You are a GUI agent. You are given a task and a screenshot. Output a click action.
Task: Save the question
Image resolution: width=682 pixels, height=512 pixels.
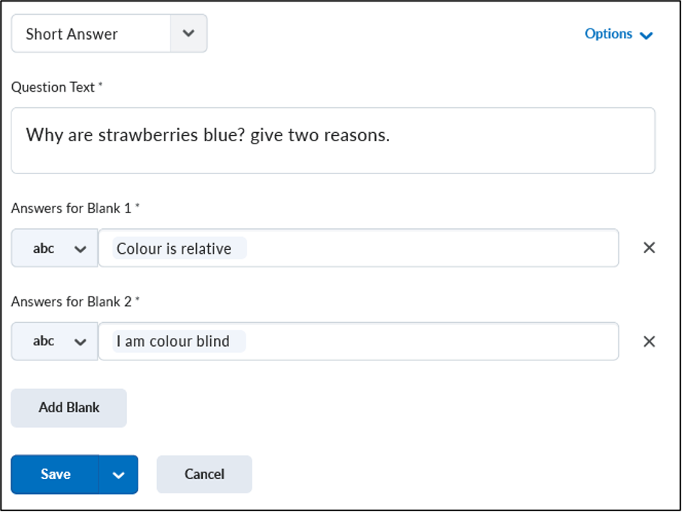(56, 474)
